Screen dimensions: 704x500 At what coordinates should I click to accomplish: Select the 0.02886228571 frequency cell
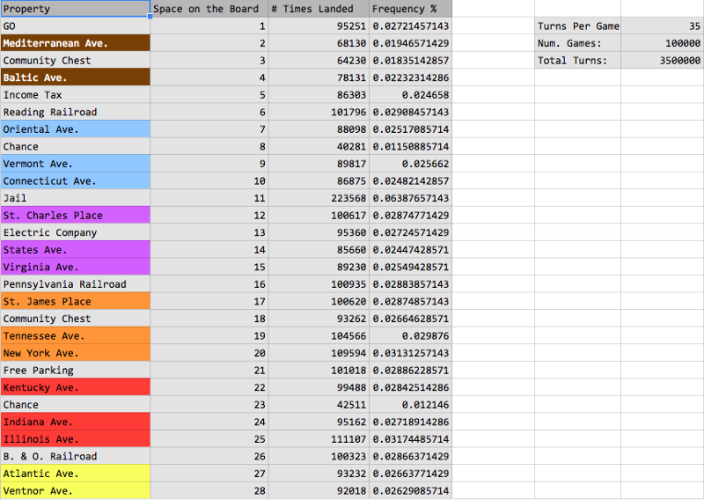click(411, 371)
